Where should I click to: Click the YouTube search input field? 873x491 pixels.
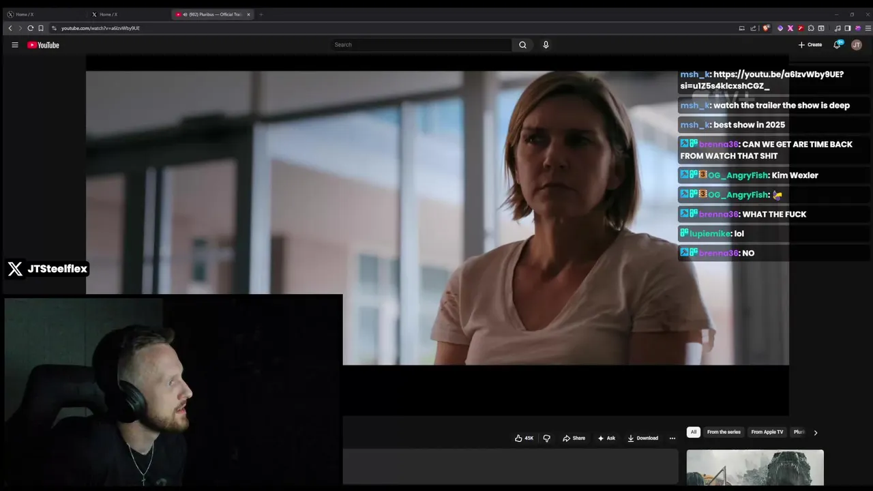tap(420, 45)
